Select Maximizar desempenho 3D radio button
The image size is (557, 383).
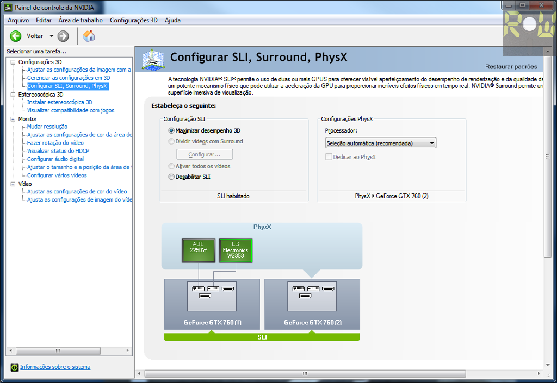click(171, 130)
